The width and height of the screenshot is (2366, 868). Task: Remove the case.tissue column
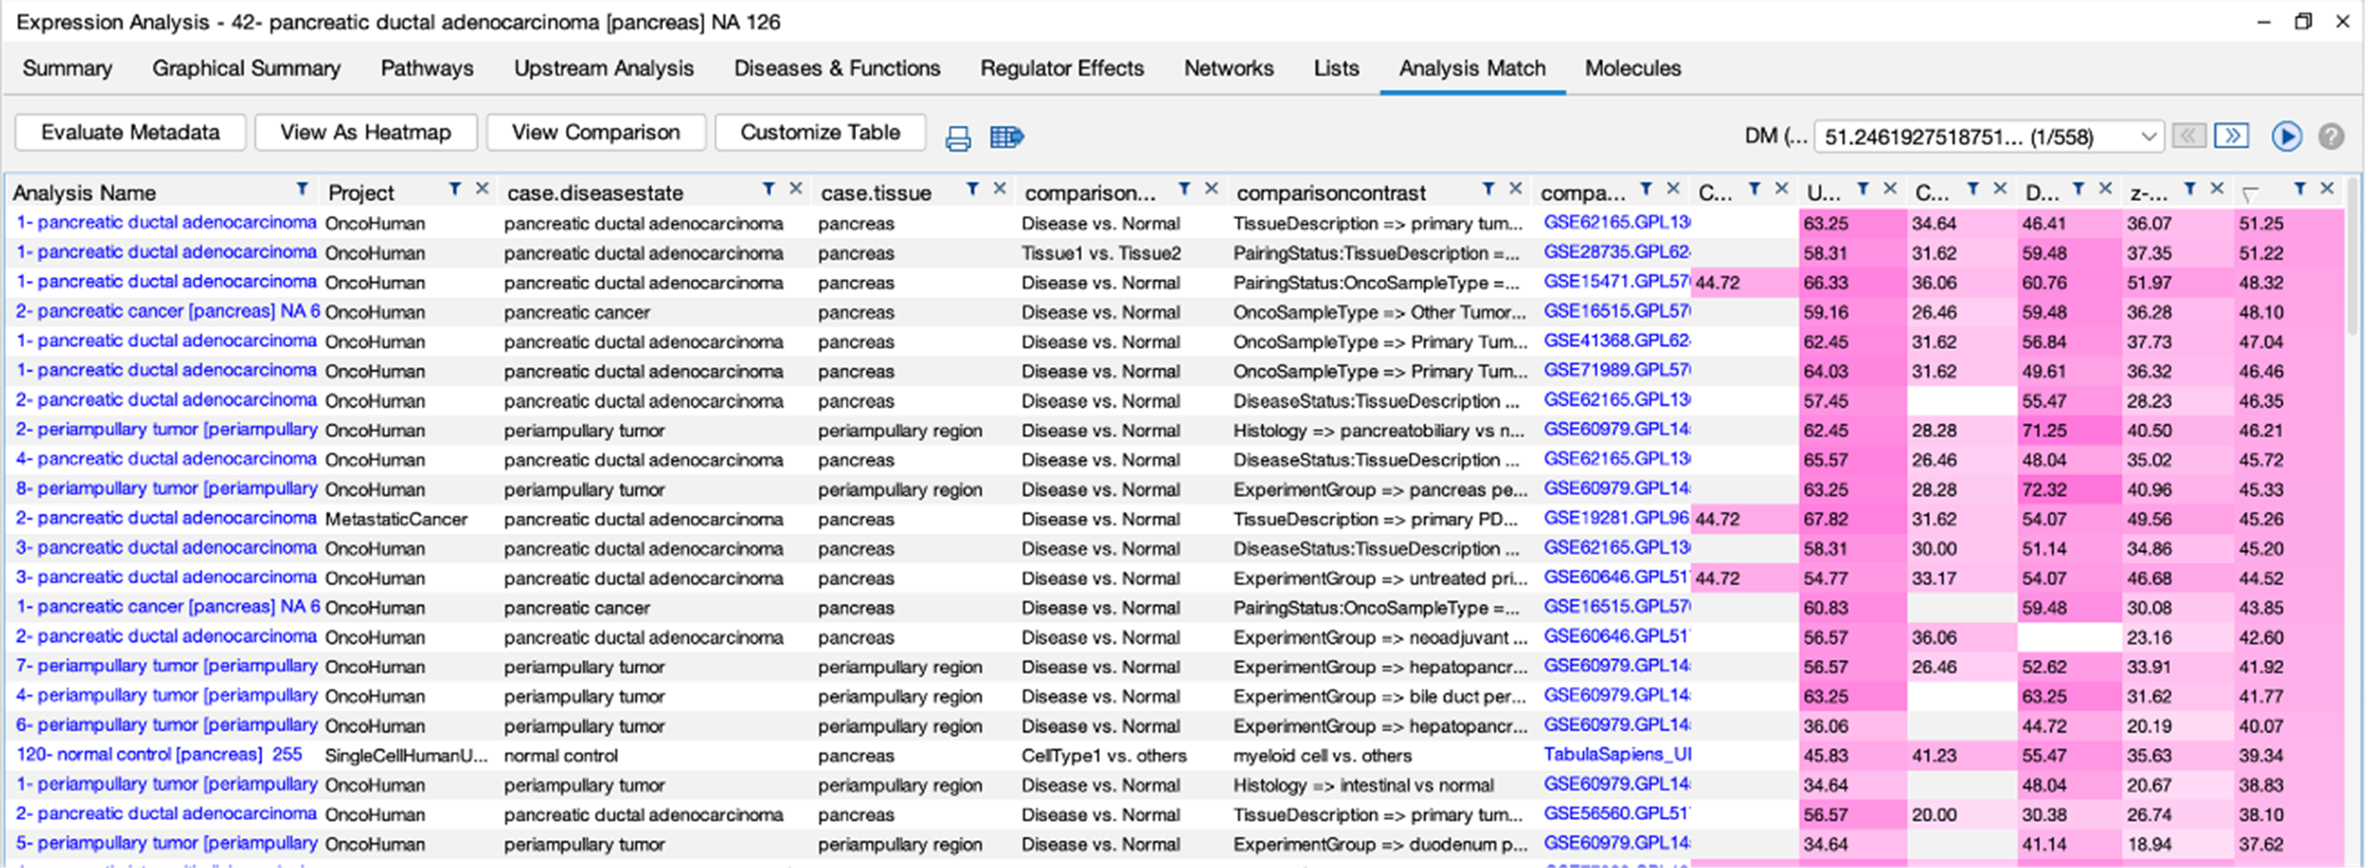pos(999,189)
